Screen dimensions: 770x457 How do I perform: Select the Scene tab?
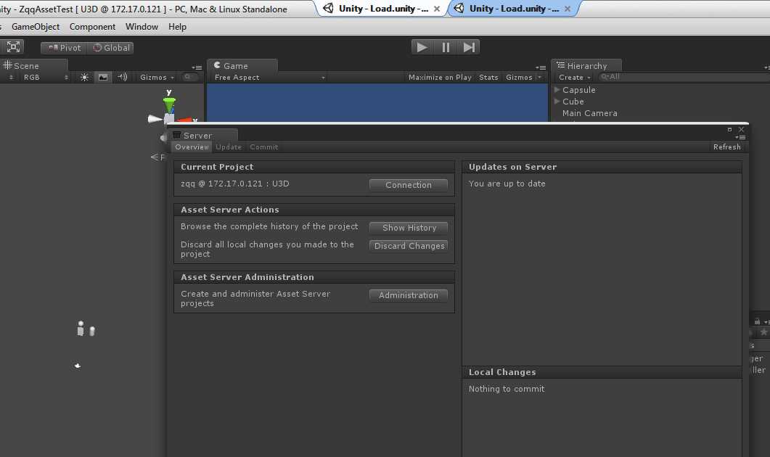tap(34, 65)
